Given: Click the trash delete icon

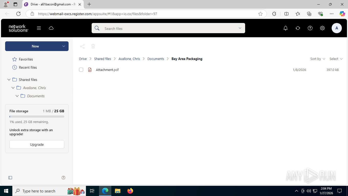Looking at the screenshot, I should point(93,46).
